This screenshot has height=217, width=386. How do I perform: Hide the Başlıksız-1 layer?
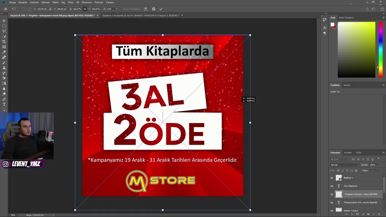tap(332, 178)
